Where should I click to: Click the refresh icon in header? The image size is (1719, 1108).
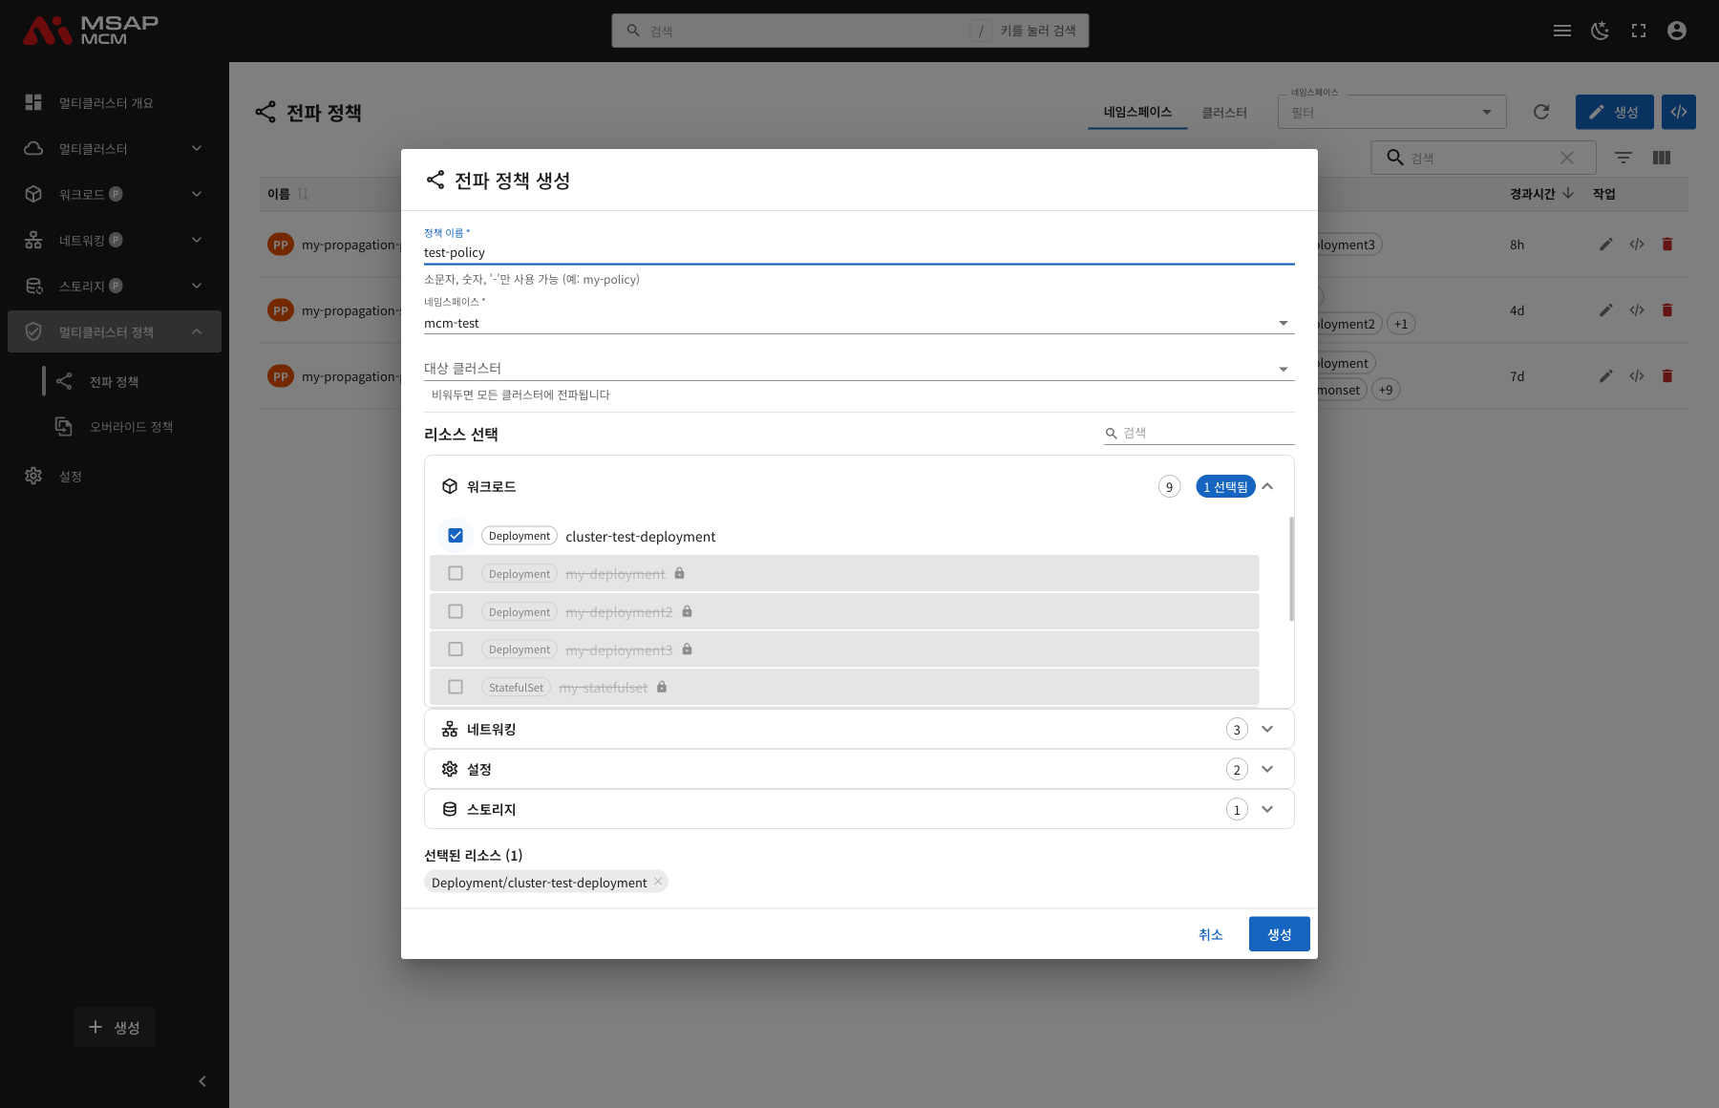[x=1541, y=112]
